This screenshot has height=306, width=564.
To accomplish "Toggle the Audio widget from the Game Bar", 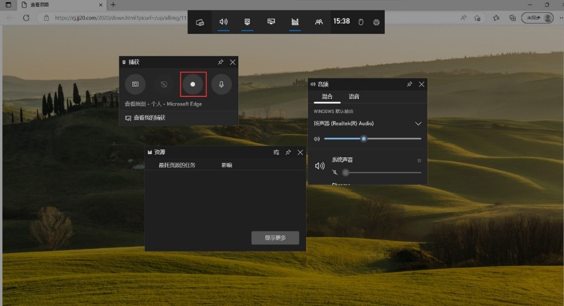I will click(x=224, y=22).
